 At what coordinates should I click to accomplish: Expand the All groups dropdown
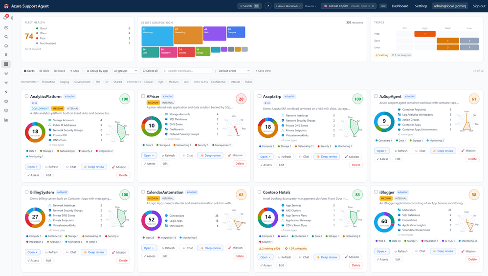coord(125,71)
